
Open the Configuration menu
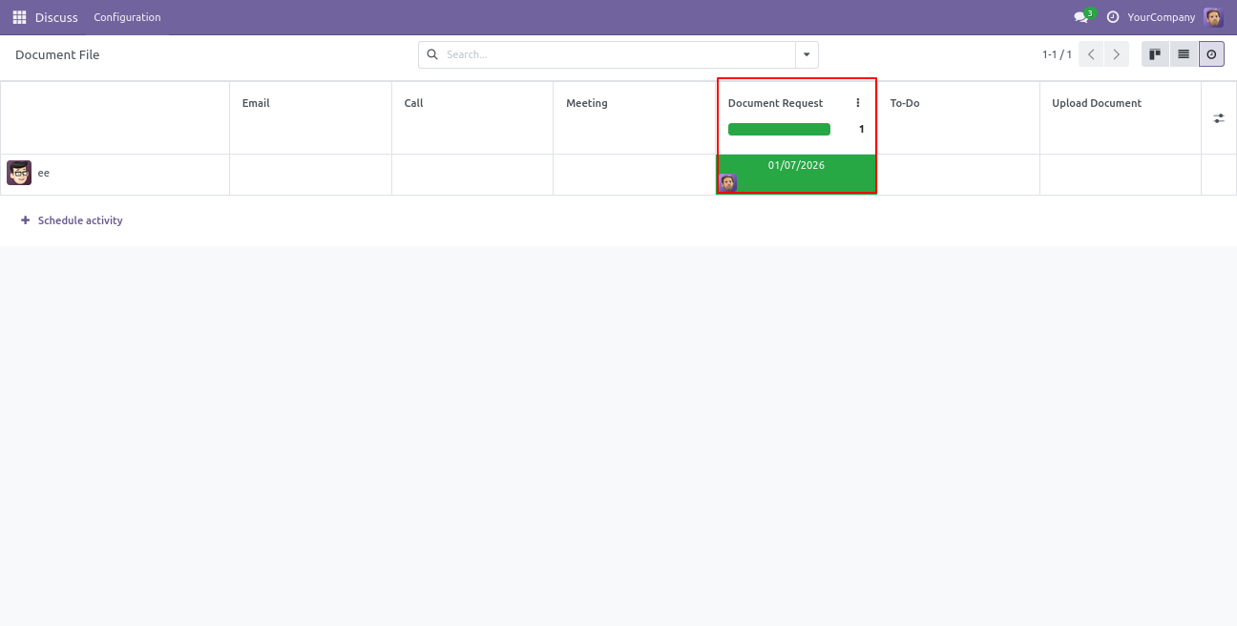click(127, 17)
